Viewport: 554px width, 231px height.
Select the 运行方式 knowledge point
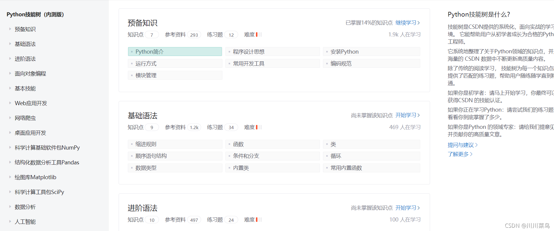click(x=175, y=63)
